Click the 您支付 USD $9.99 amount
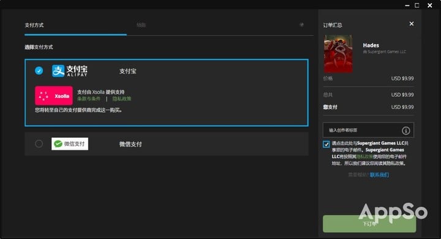Viewport: 441px width, 239px height. click(x=402, y=107)
